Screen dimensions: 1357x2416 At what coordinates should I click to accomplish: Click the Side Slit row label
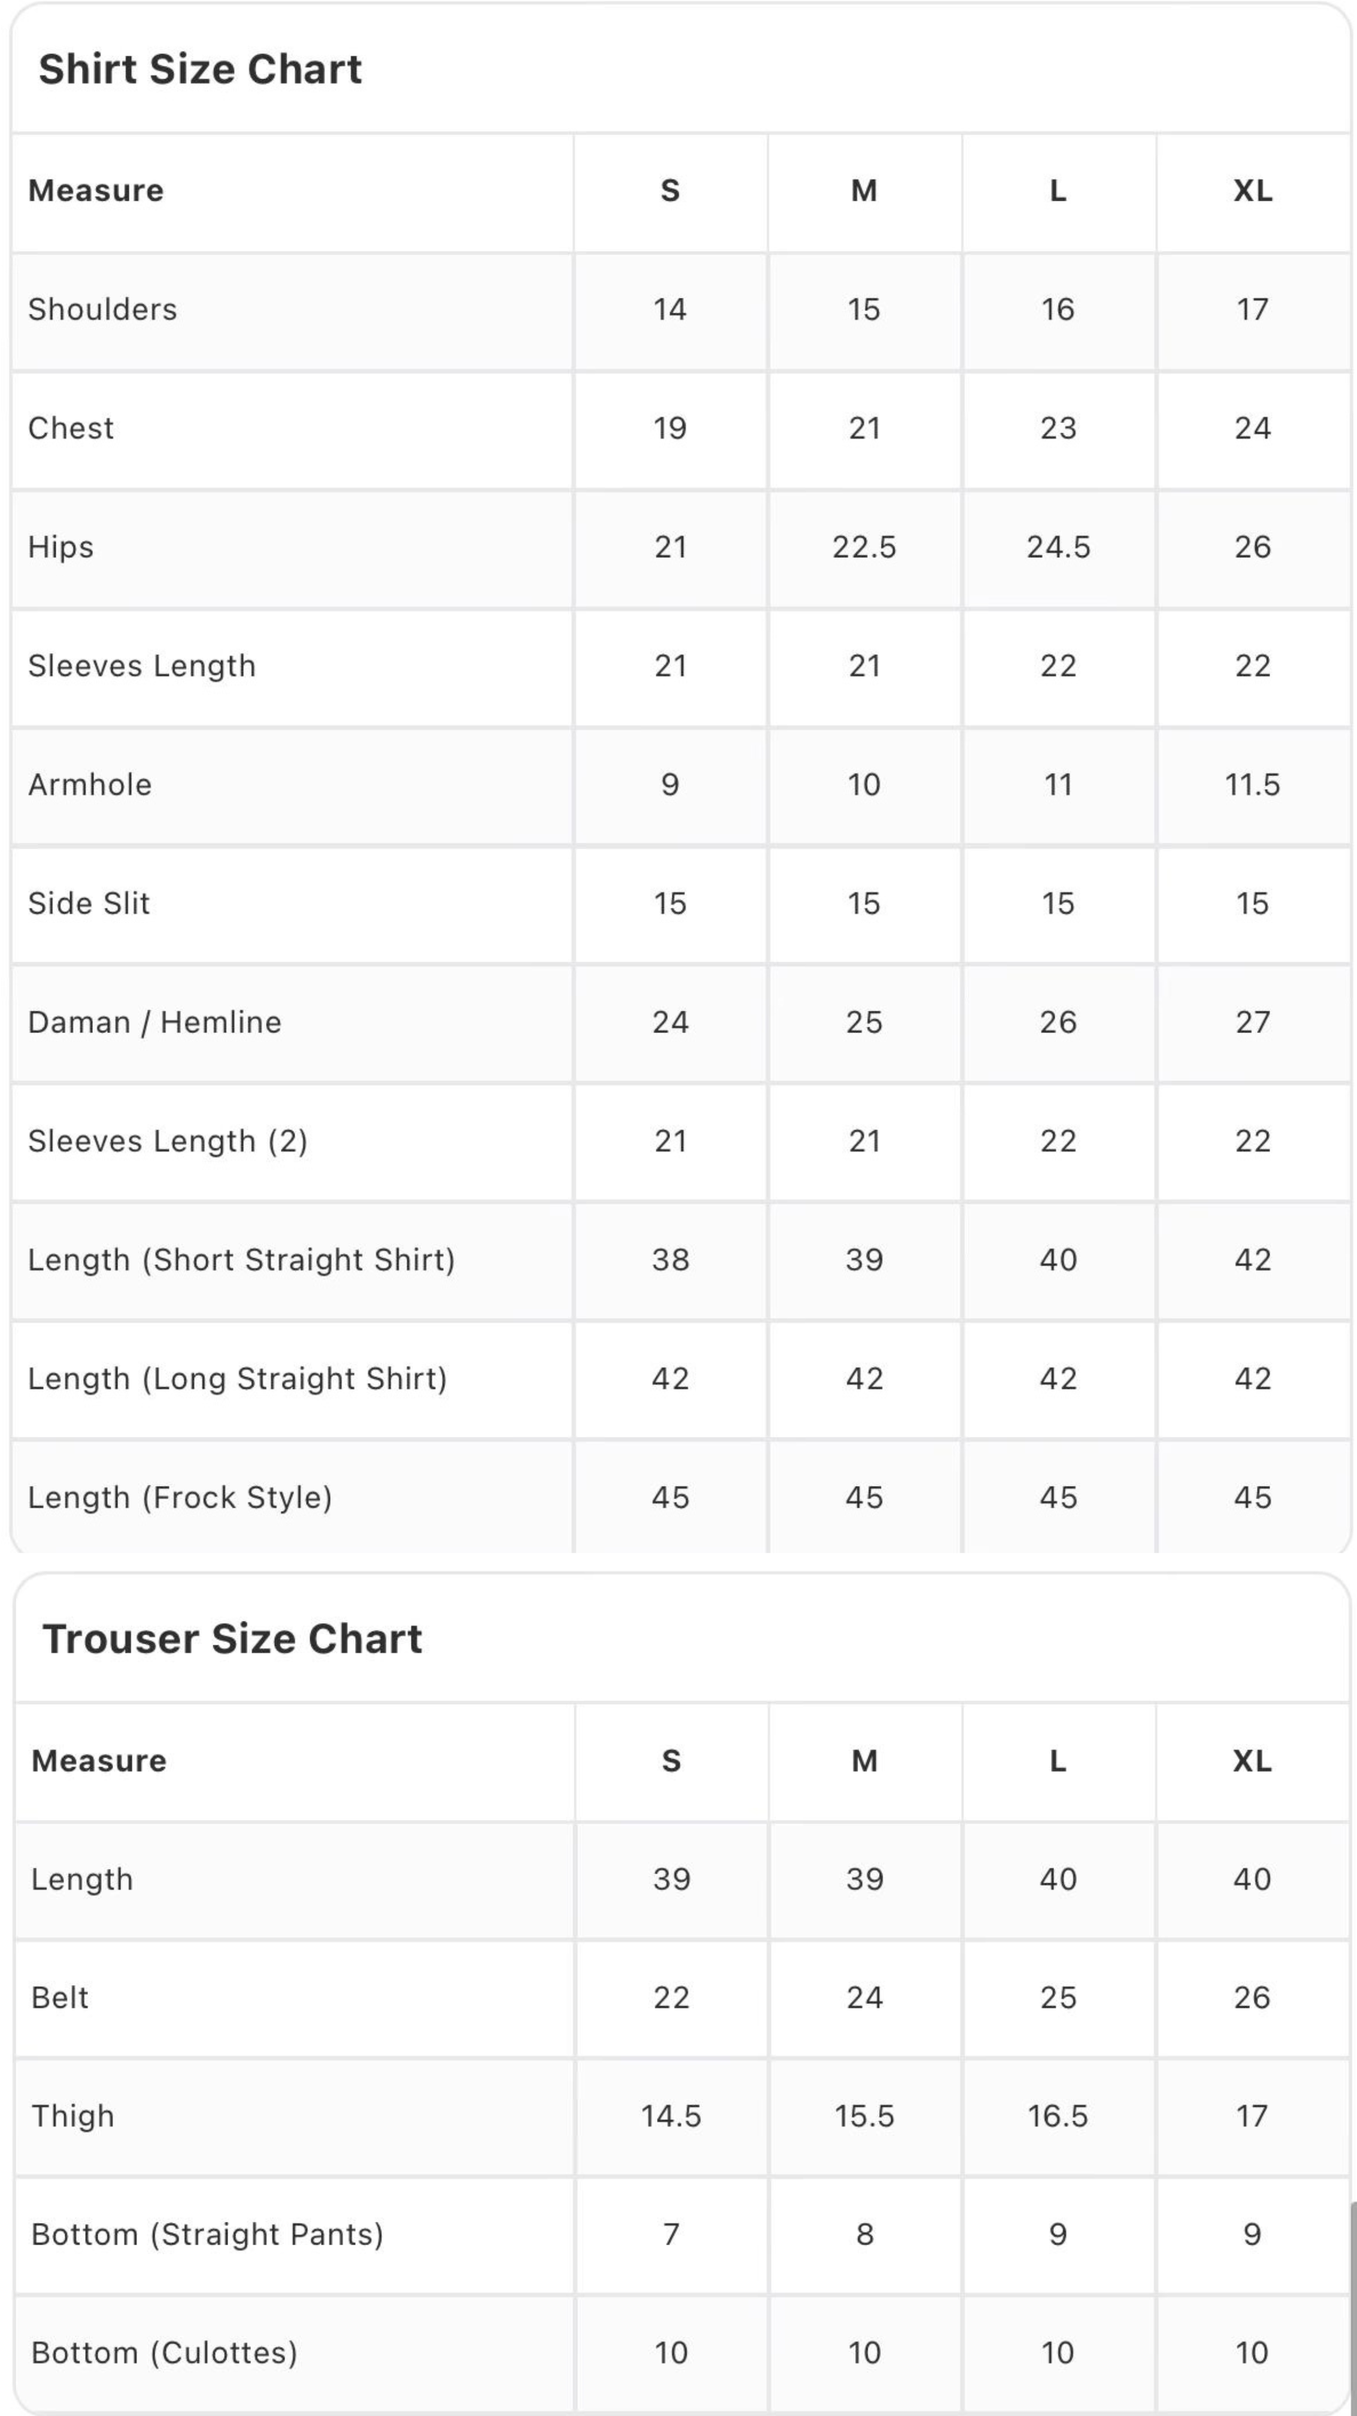(x=89, y=903)
